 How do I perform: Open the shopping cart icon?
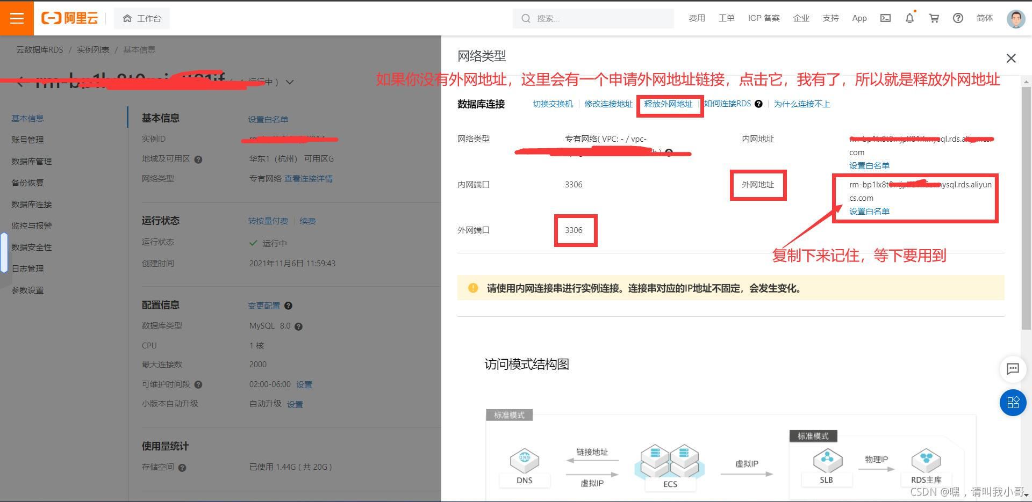pyautogui.click(x=934, y=18)
